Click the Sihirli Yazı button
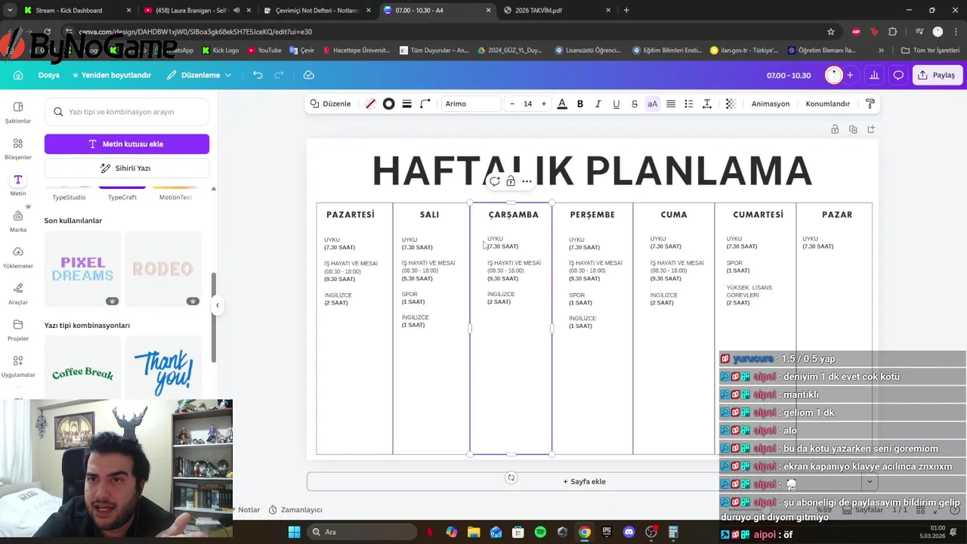The image size is (967, 544). coord(127,168)
